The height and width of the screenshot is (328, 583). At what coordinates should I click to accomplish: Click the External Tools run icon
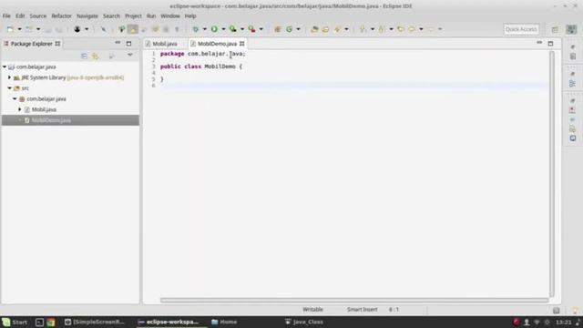[252, 29]
